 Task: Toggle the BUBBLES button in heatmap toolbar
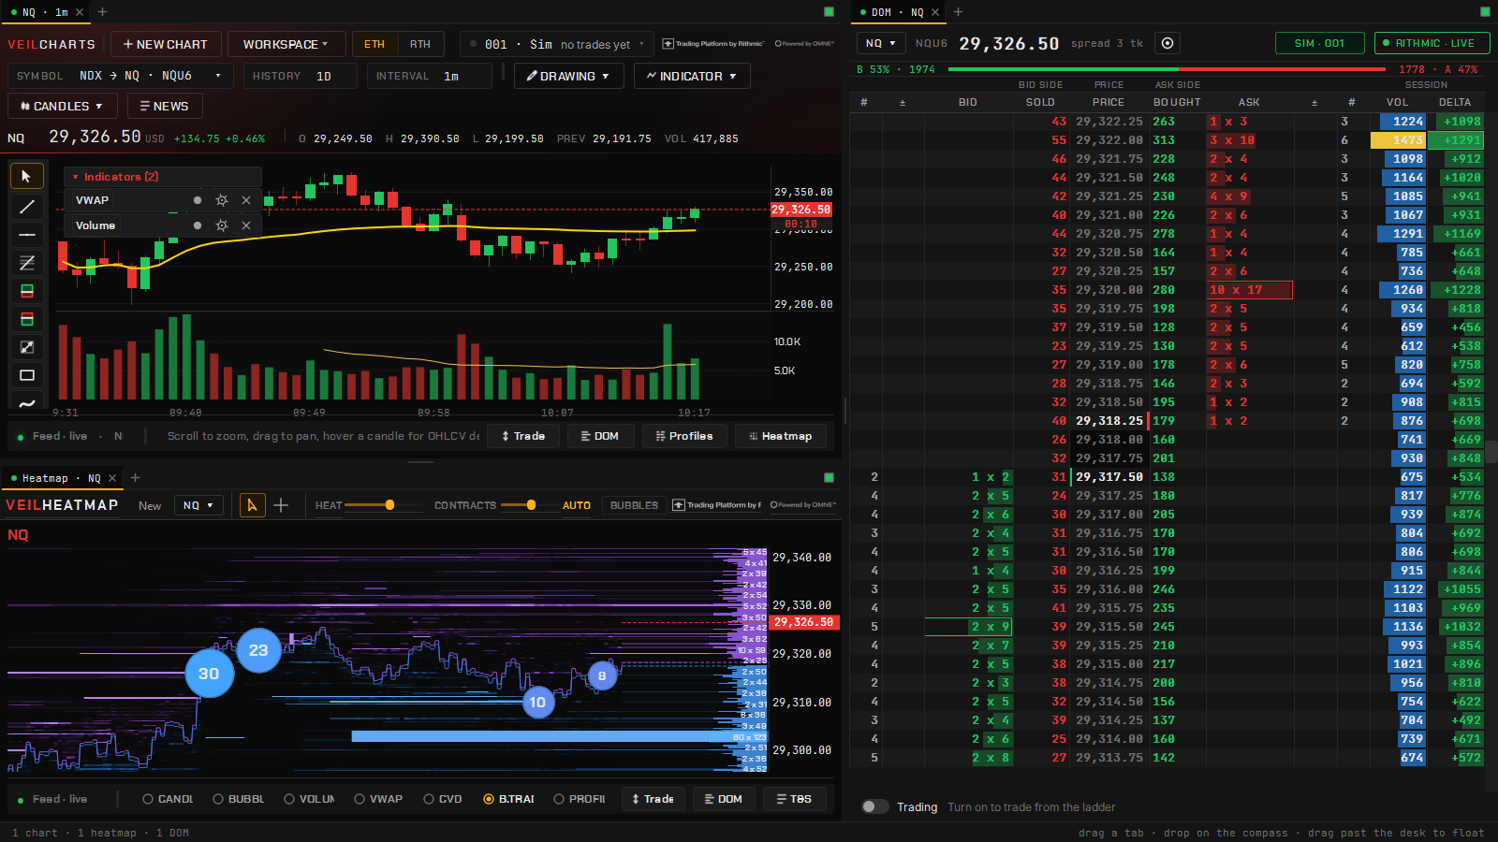634,505
